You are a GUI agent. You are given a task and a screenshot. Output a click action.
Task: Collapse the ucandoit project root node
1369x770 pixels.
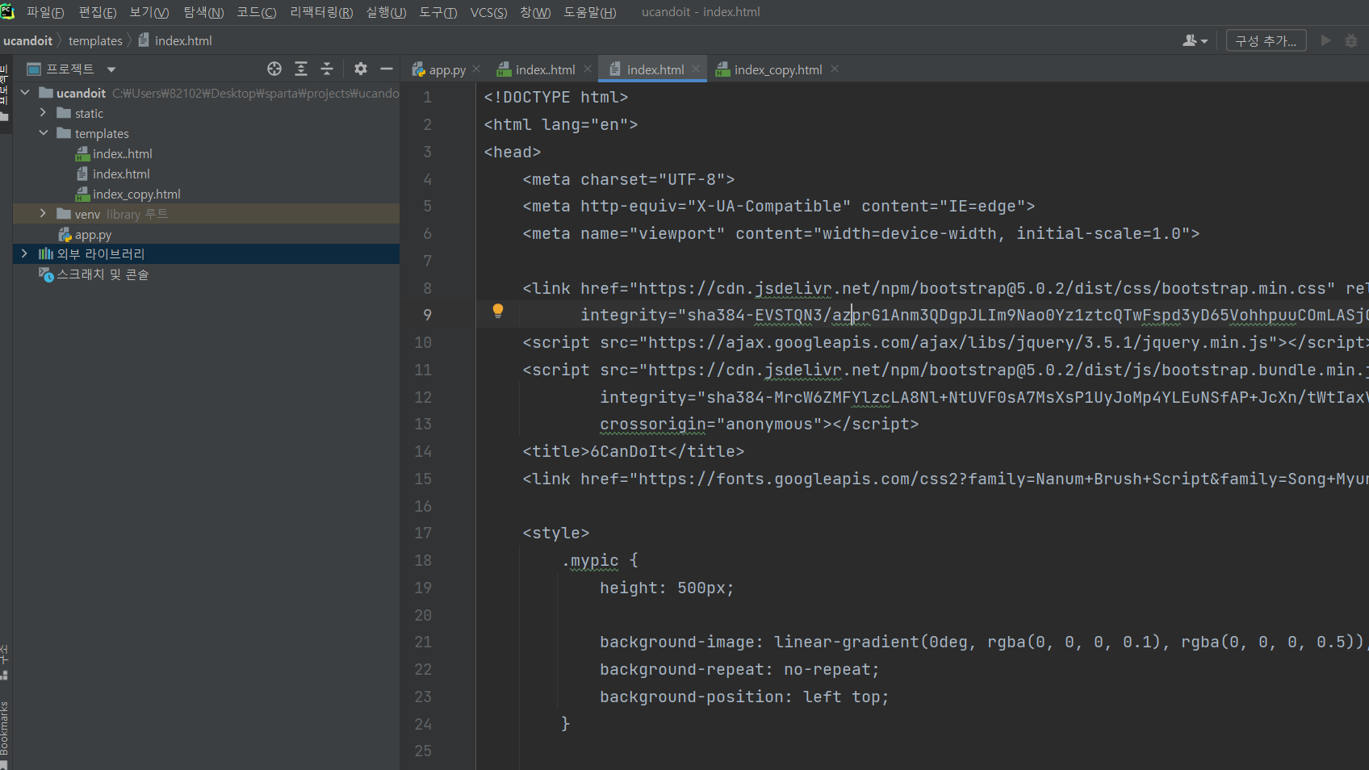tap(25, 93)
